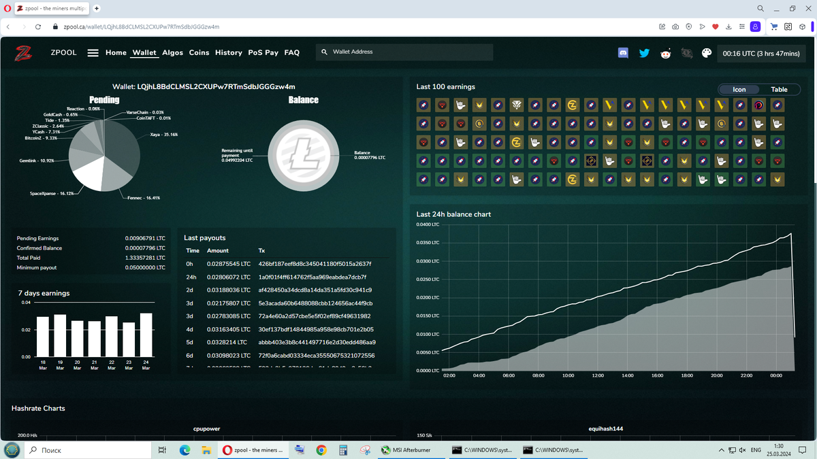Open the Twitter bird icon
Image resolution: width=817 pixels, height=459 pixels.
[644, 53]
